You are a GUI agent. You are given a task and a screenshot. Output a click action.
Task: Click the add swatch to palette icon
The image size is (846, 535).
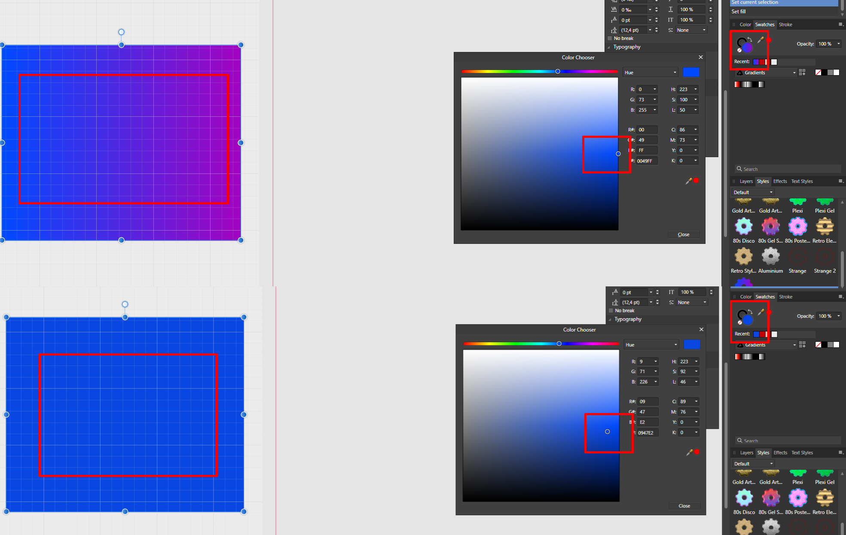pos(801,72)
